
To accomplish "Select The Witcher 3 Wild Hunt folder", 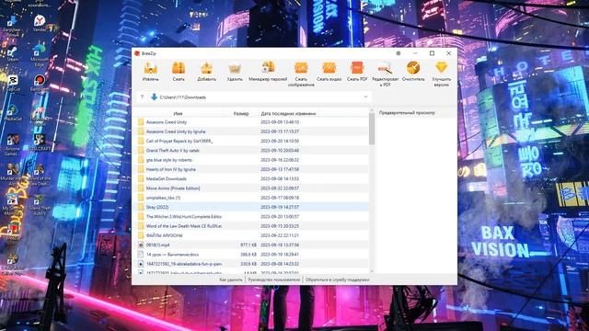I will [251, 217].
